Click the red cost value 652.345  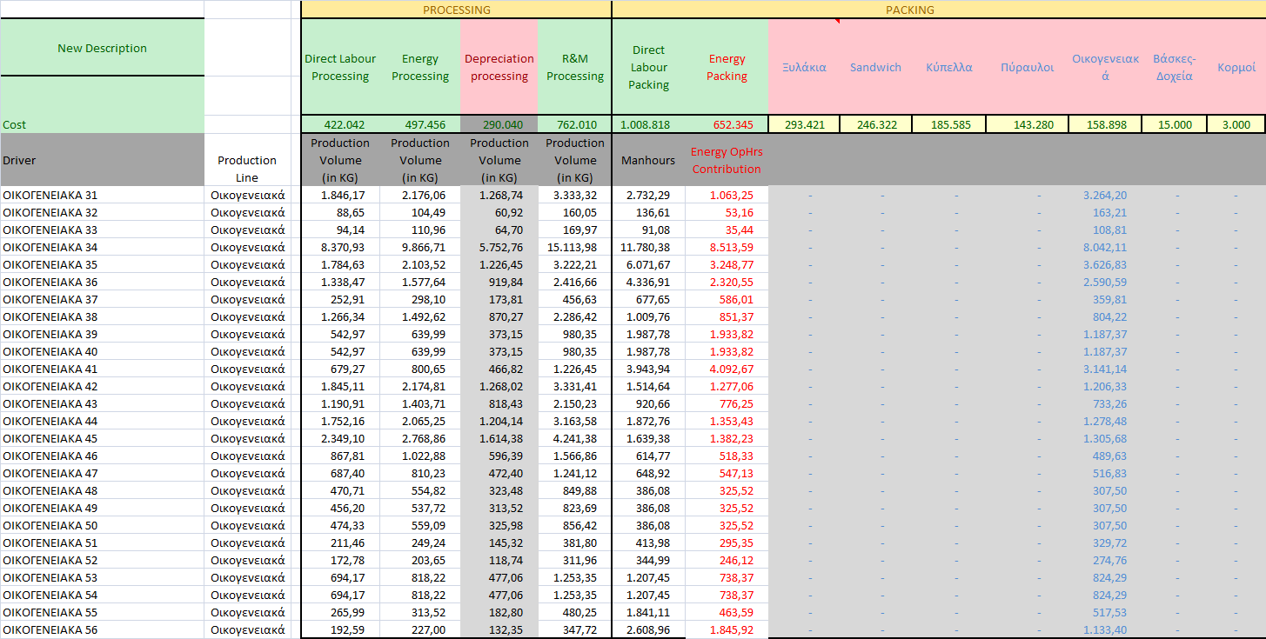pos(727,124)
